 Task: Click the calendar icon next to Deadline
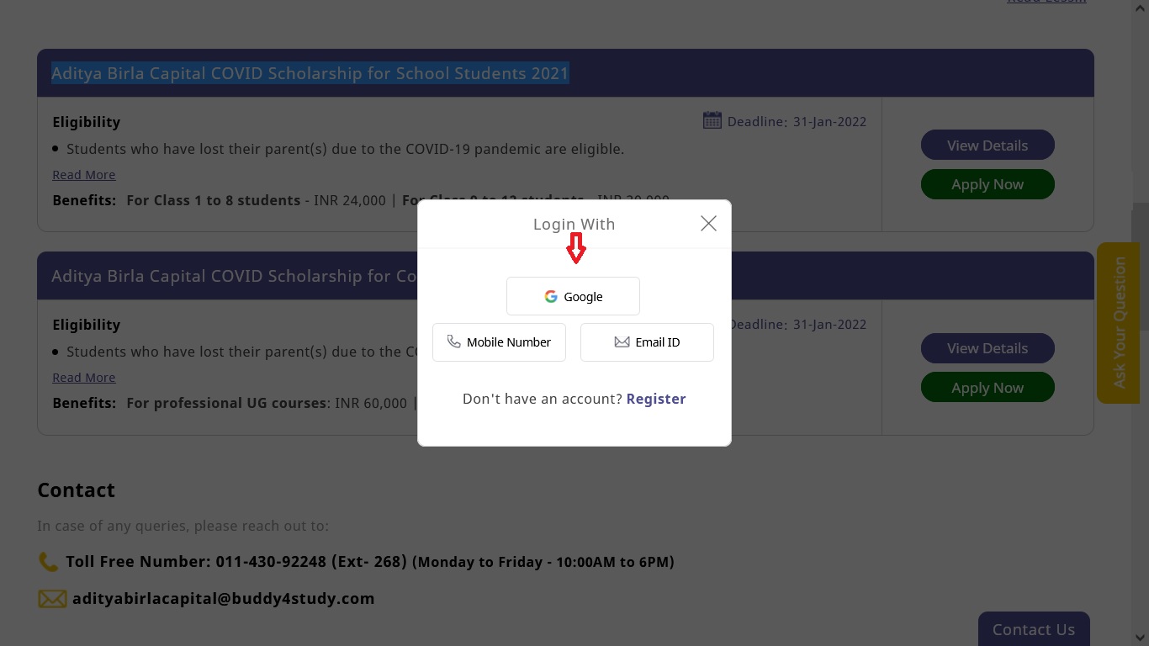click(x=712, y=120)
